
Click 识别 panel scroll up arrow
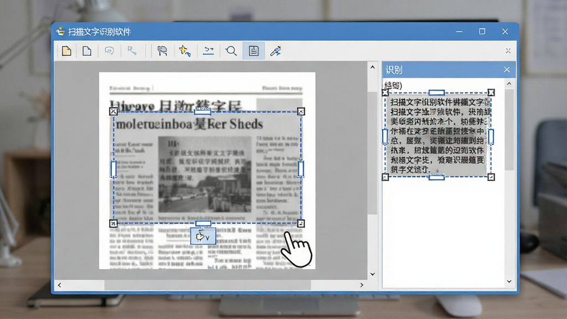(509, 84)
